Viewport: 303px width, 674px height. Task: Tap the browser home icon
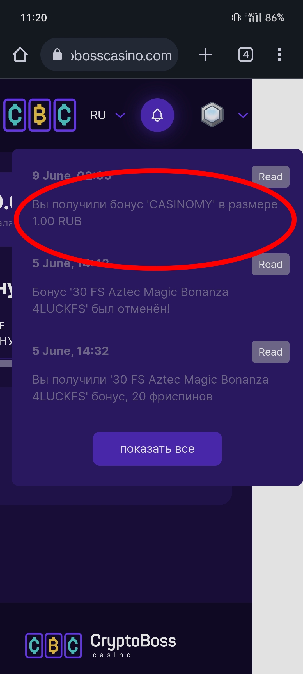20,54
